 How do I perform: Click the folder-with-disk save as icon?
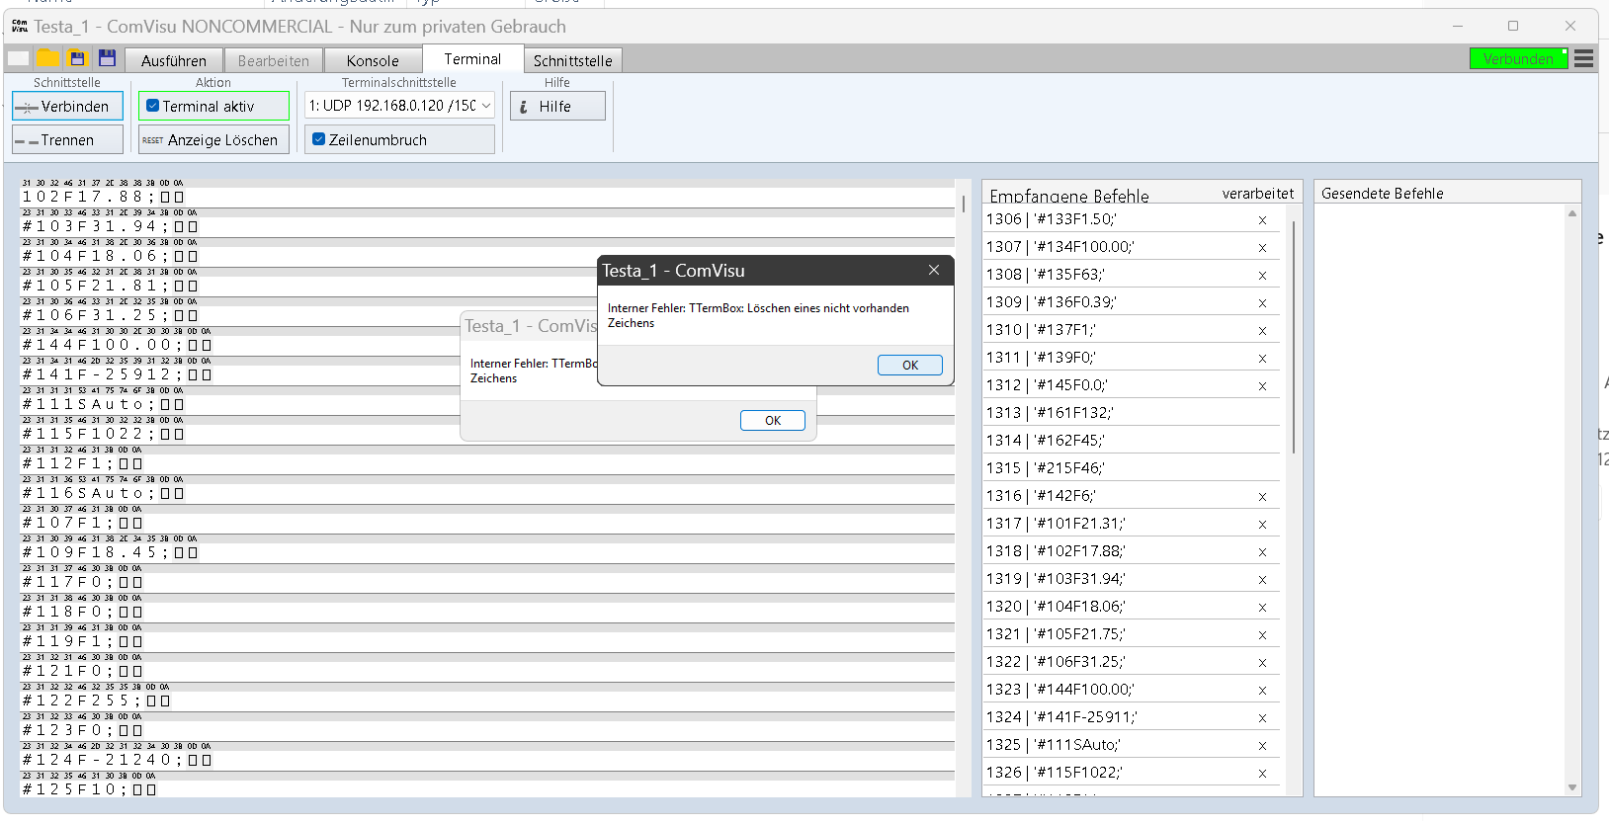point(77,59)
